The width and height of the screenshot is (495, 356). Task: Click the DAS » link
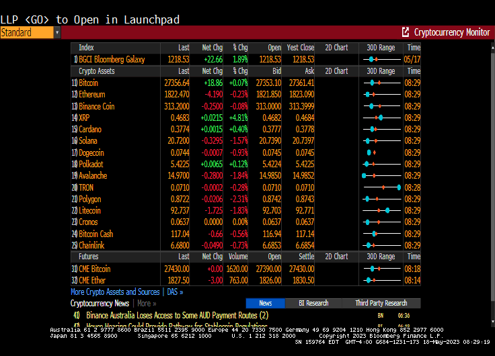pos(174,292)
